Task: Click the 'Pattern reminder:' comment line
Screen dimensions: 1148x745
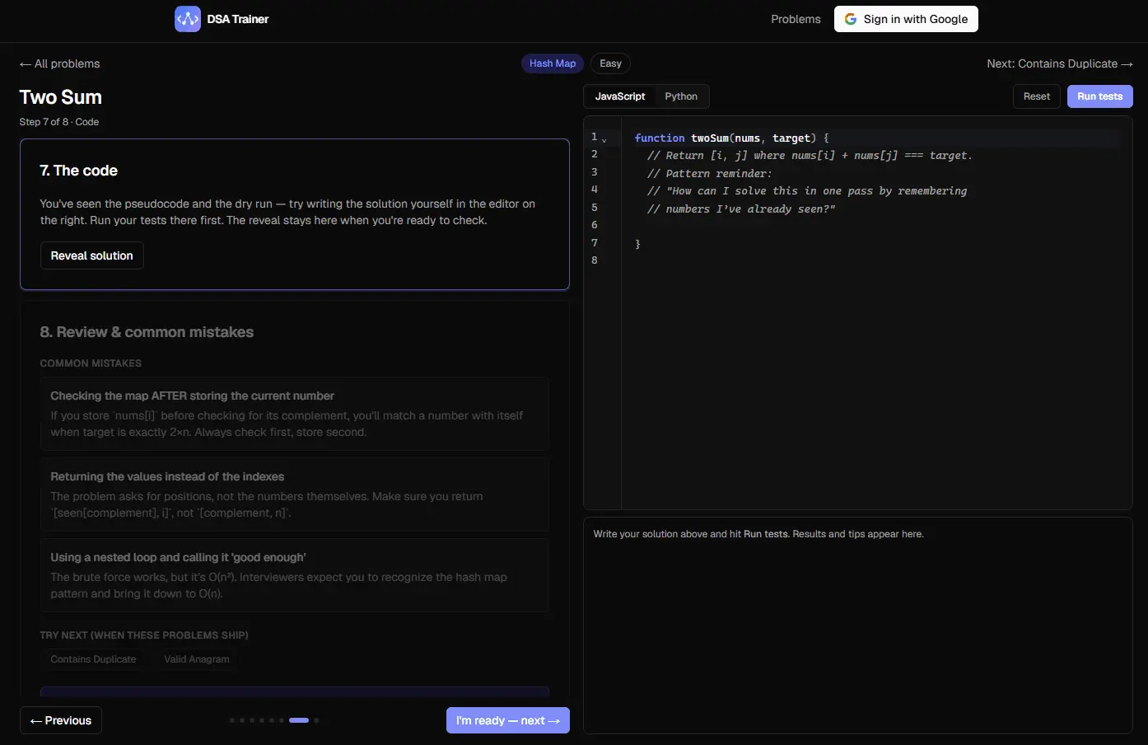Action: tap(709, 174)
